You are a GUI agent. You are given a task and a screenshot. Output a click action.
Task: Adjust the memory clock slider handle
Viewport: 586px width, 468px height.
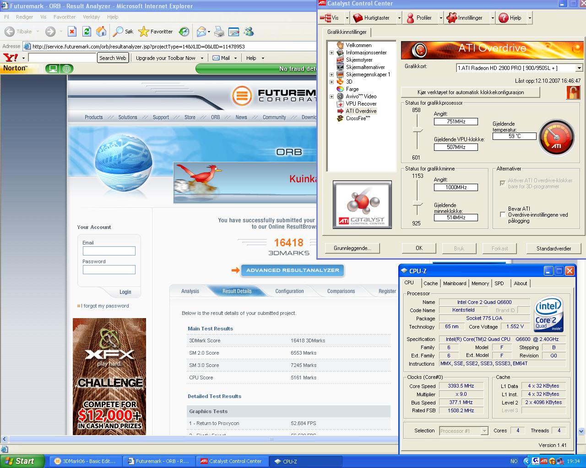click(x=417, y=203)
